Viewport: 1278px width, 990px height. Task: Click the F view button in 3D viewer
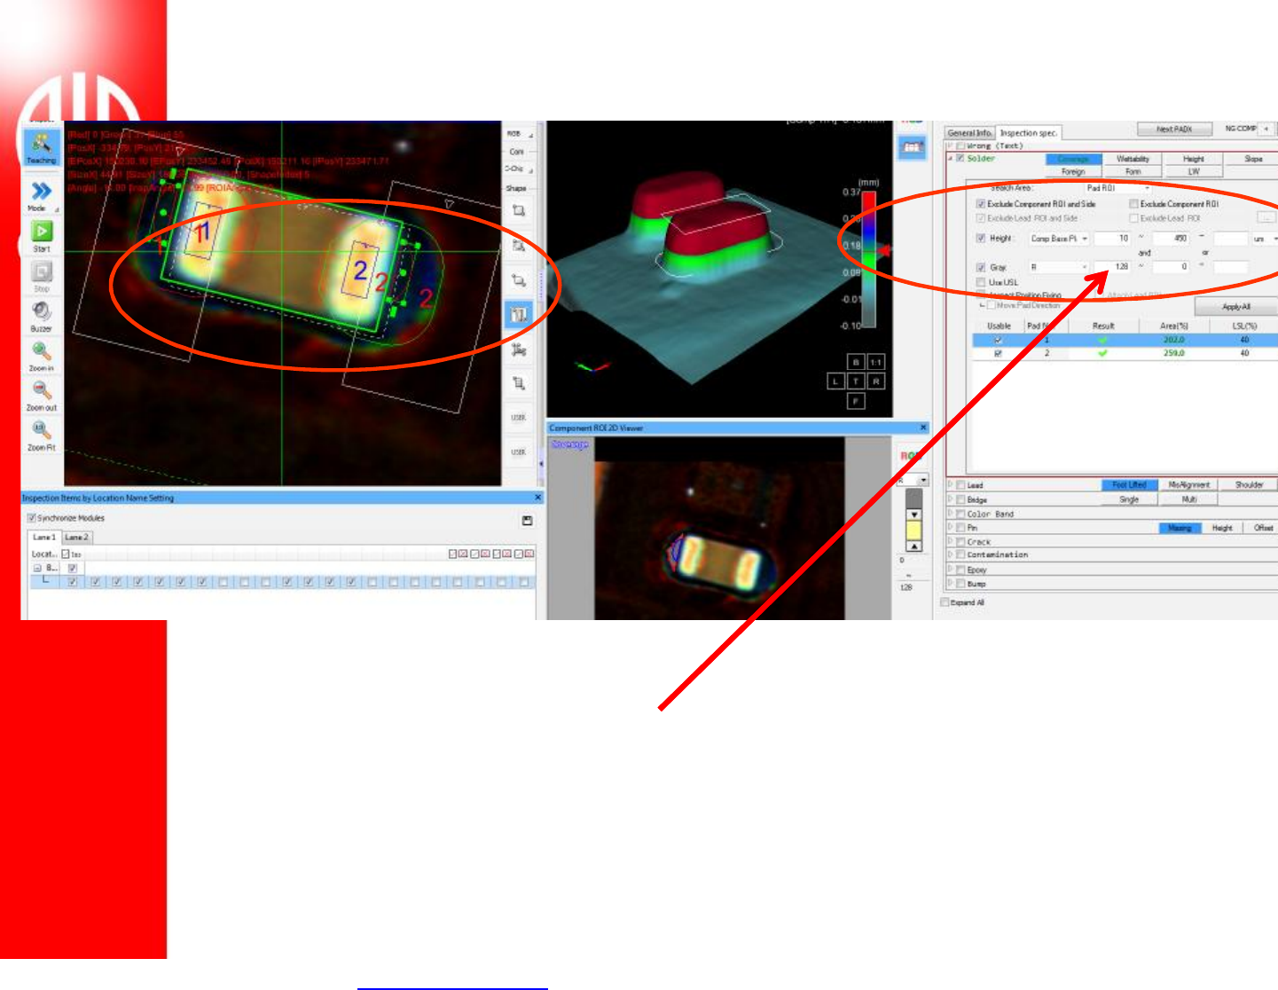tap(856, 401)
